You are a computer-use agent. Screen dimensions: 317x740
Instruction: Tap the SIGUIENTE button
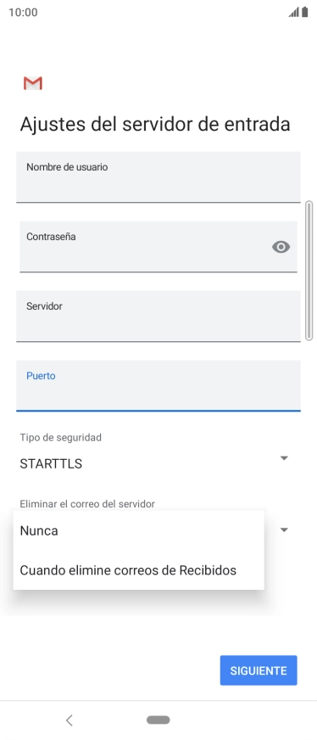tap(259, 670)
